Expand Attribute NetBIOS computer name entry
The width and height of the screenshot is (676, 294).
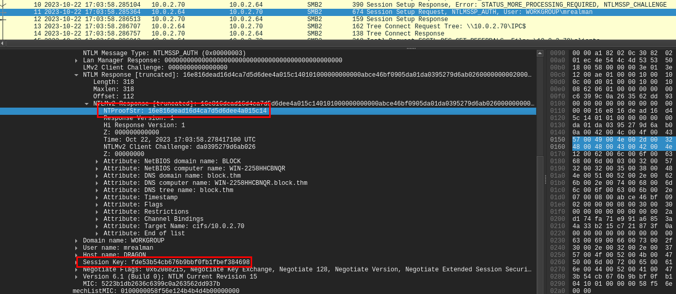(x=97, y=169)
